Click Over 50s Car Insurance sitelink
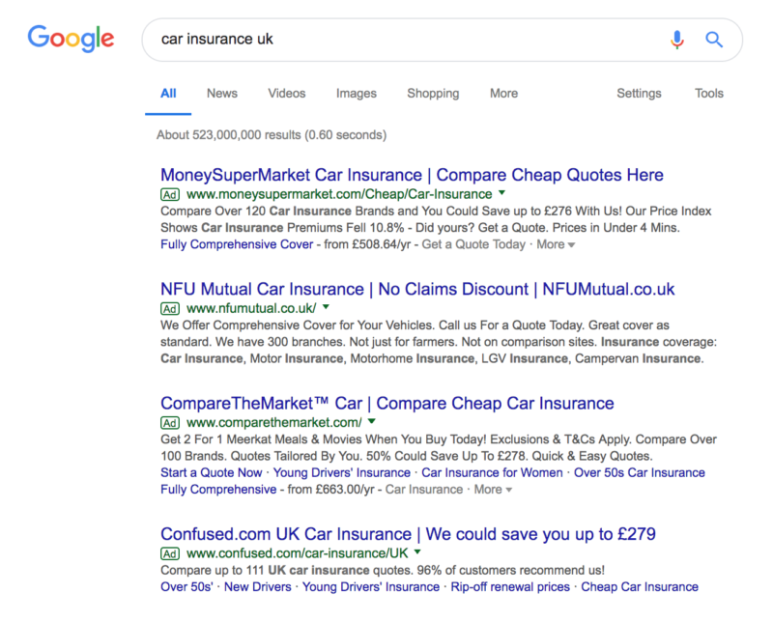 pos(640,472)
